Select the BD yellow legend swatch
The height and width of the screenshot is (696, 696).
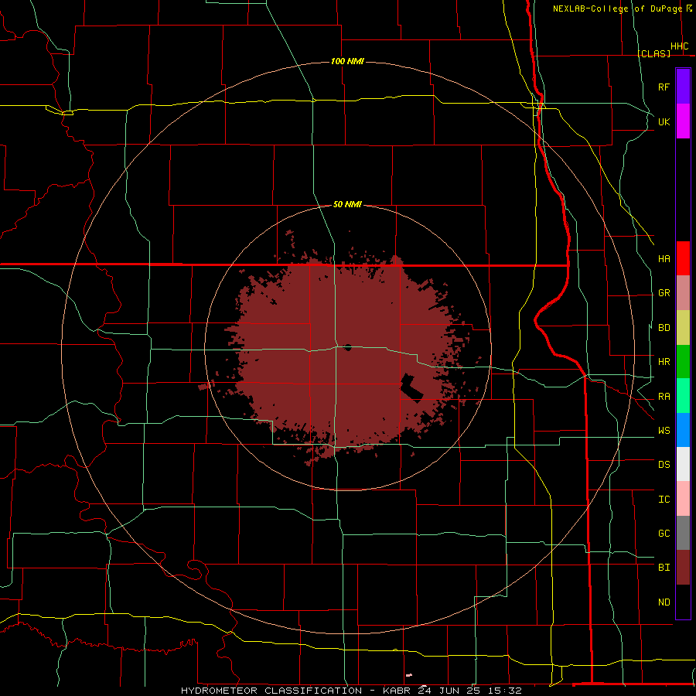(683, 328)
